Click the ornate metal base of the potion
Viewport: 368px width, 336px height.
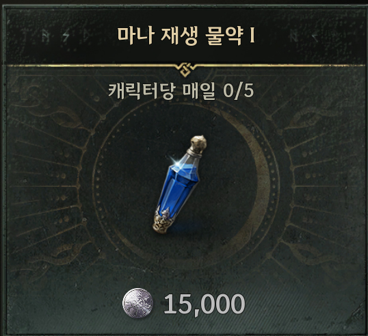coord(163,221)
